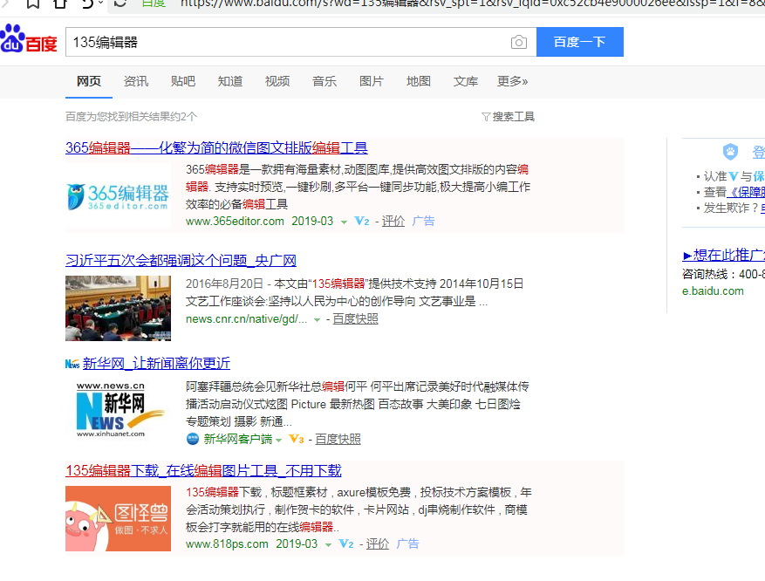Screen dimensions: 765x581
Task: Click V2 badge on 818ps result
Action: point(346,544)
